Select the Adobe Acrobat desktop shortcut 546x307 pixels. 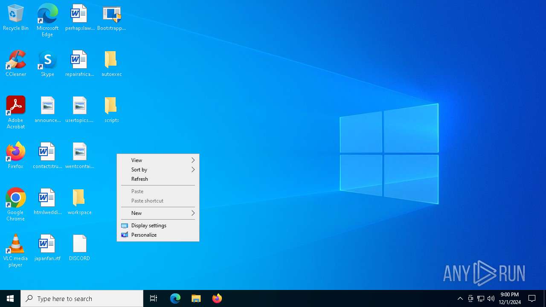16,113
